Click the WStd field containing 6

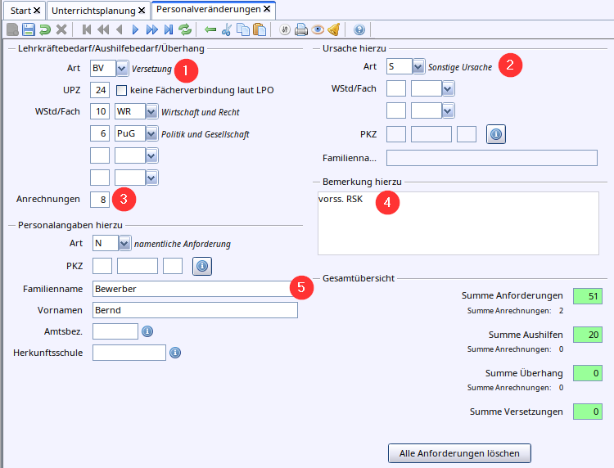(x=100, y=134)
